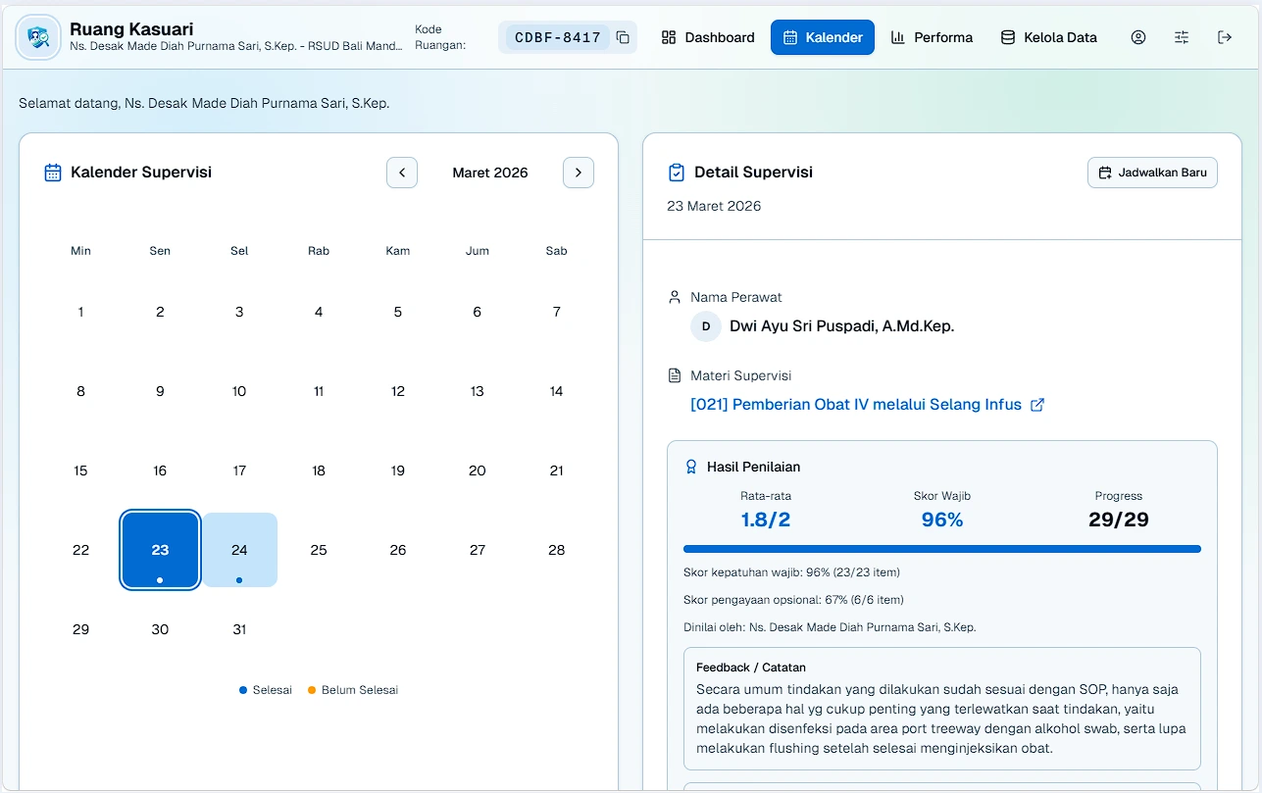Click the Progress value 29/29
This screenshot has width=1262, height=793.
point(1119,520)
